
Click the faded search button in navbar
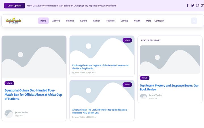click(194, 21)
